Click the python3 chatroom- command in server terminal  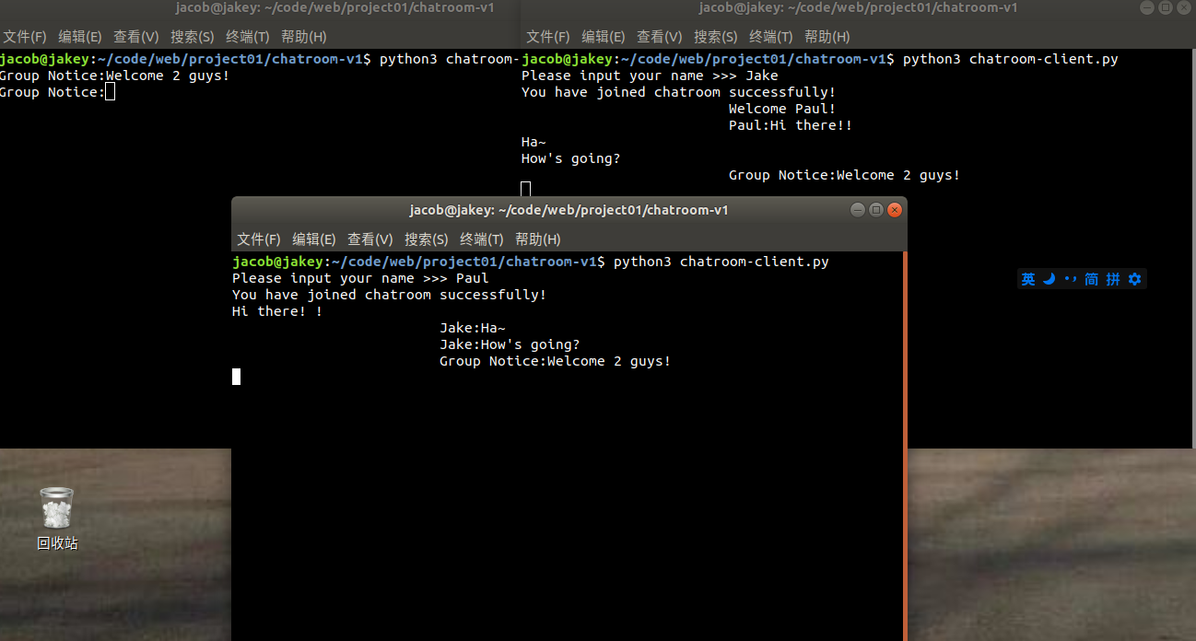(x=450, y=59)
